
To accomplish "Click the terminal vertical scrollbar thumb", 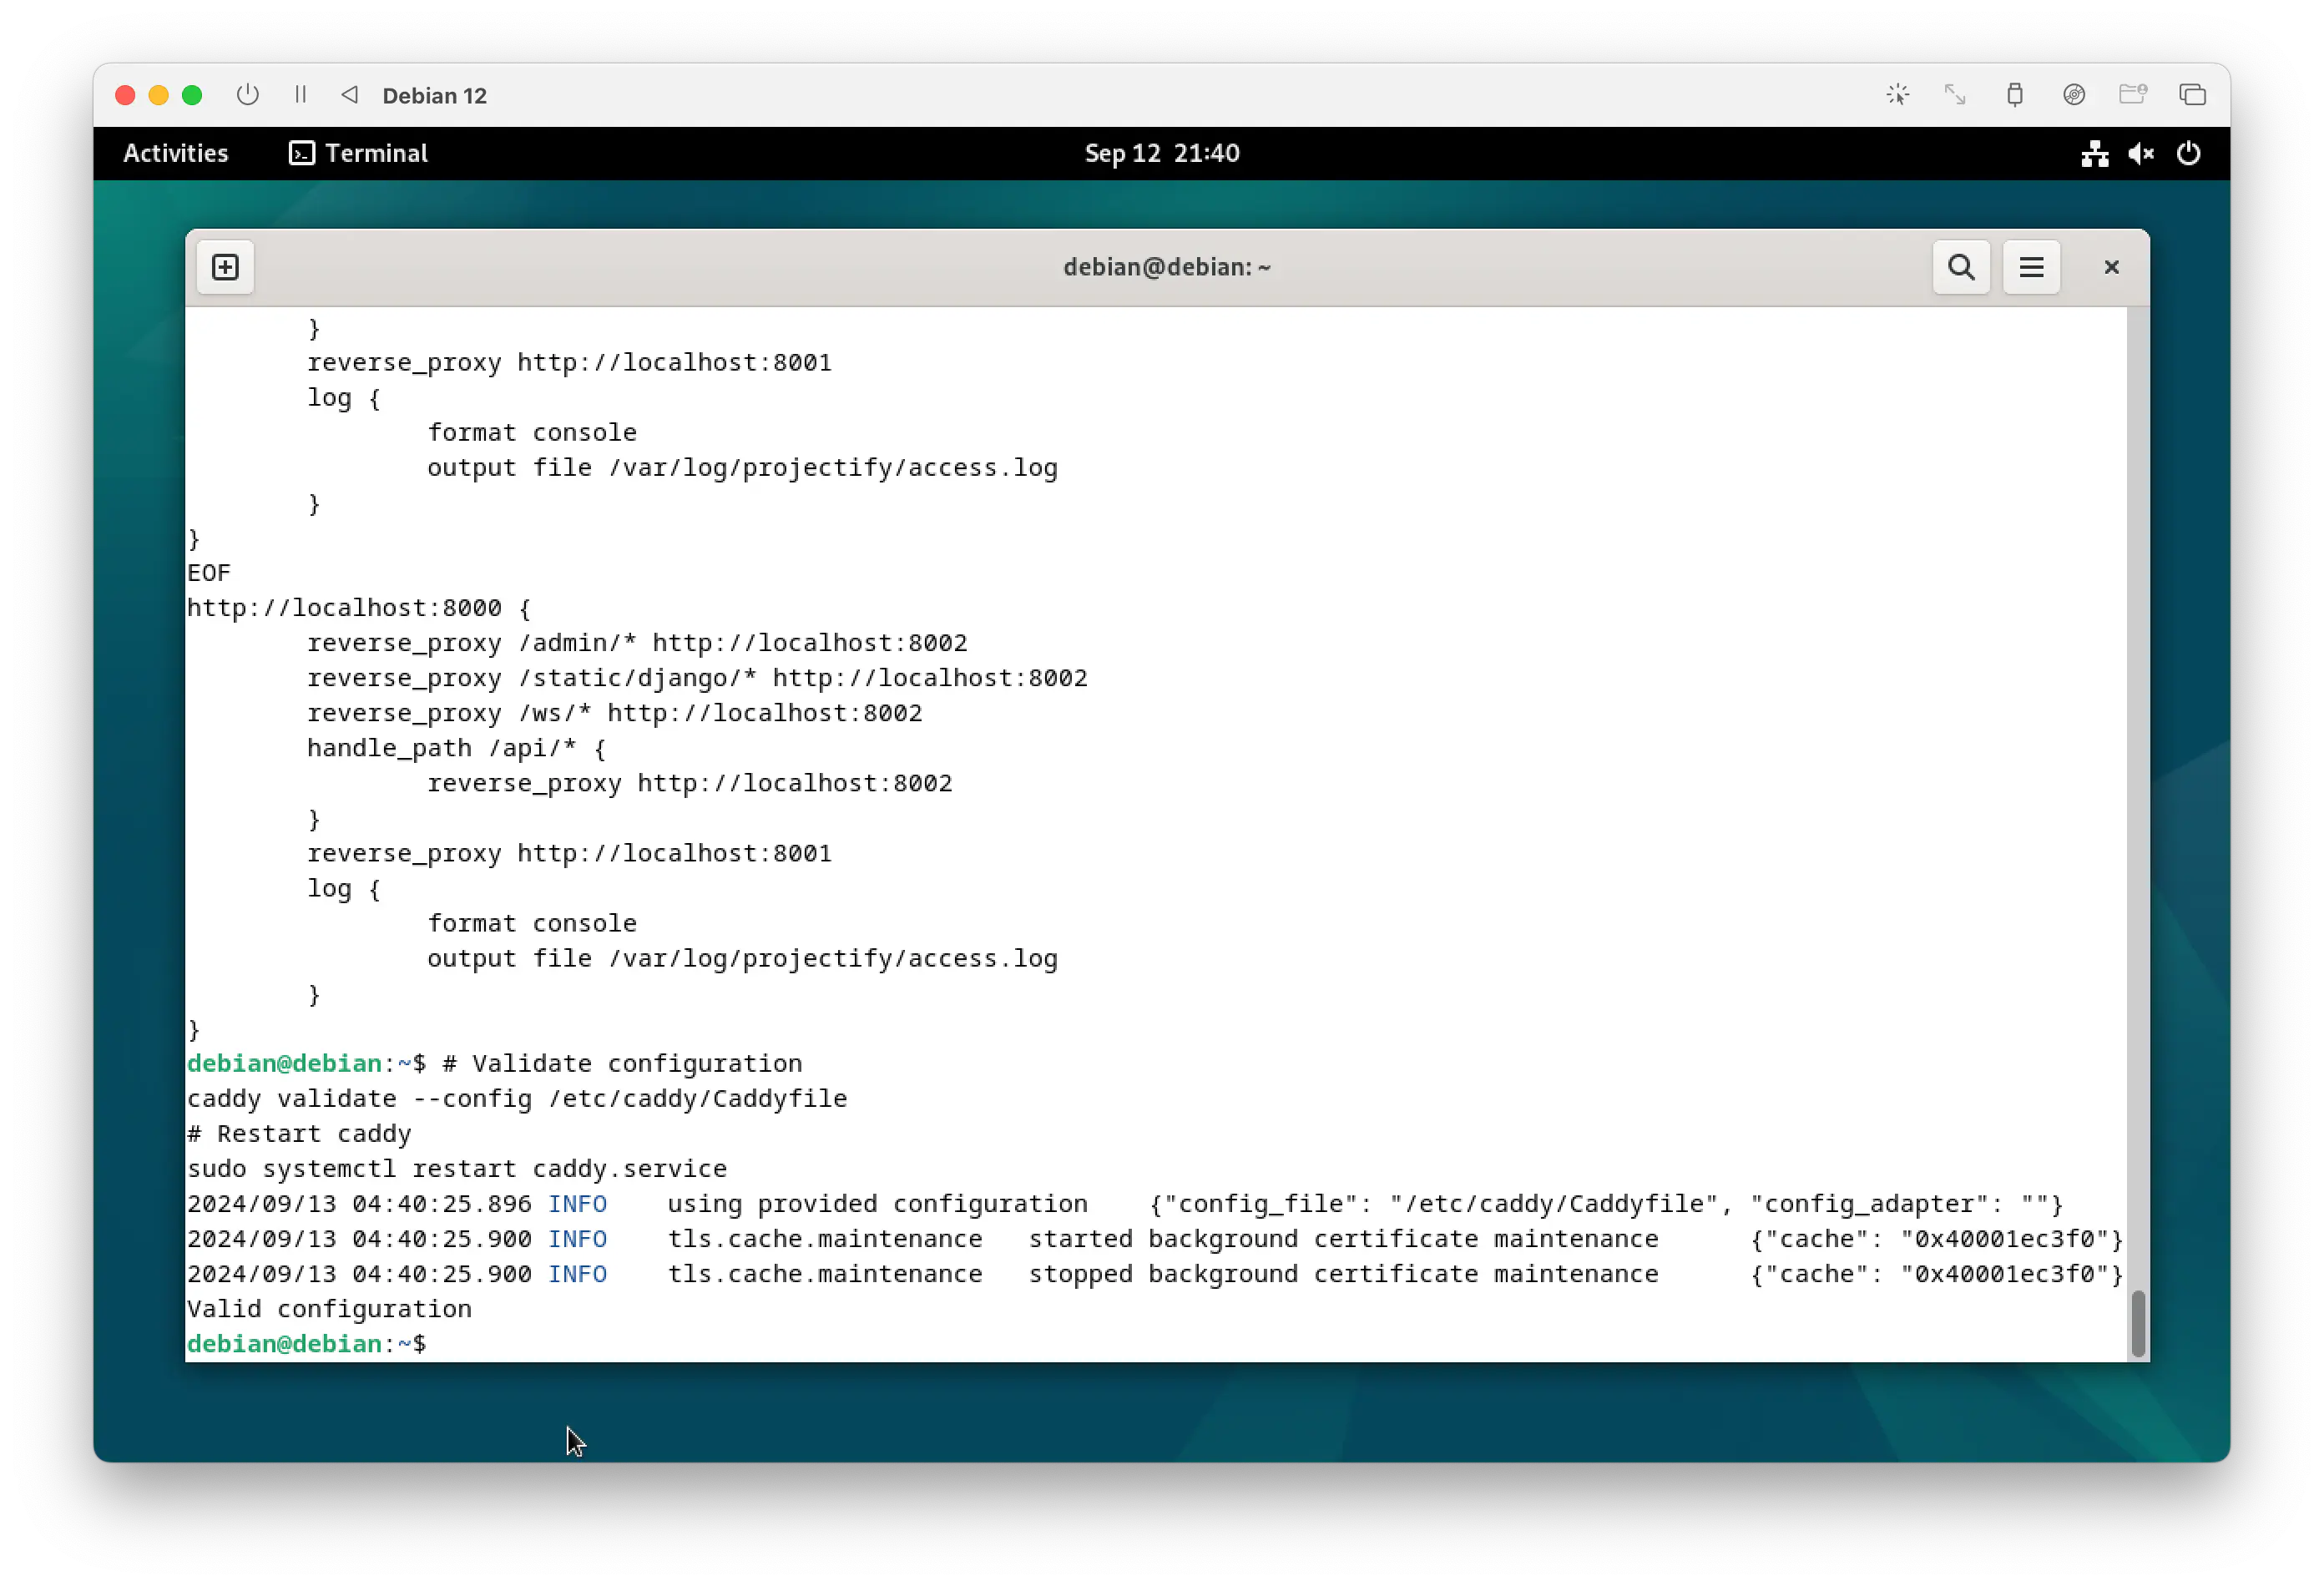I will (x=2138, y=1324).
